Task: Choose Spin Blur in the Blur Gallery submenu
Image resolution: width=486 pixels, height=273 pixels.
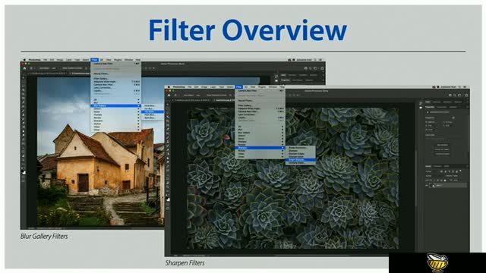Action: point(153,118)
